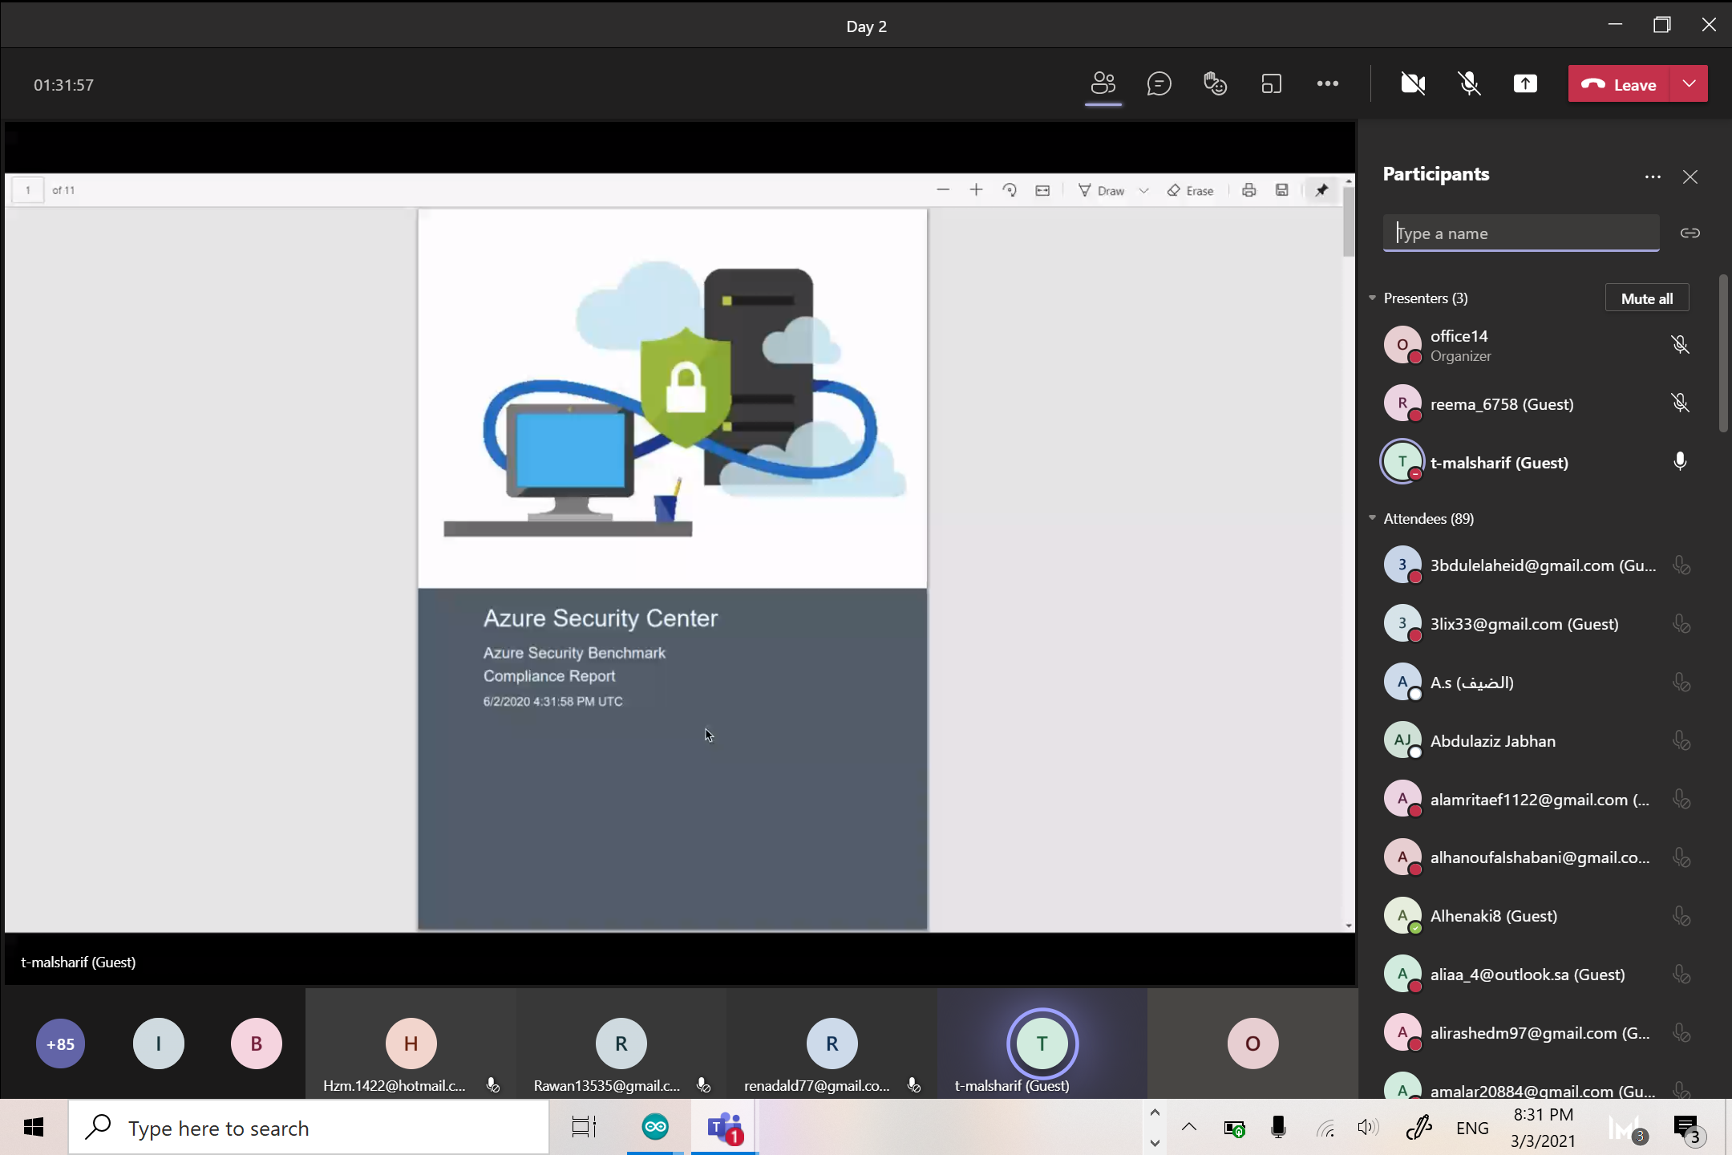The height and width of the screenshot is (1155, 1732).
Task: Click the raise hand reactions icon
Action: click(x=1215, y=84)
